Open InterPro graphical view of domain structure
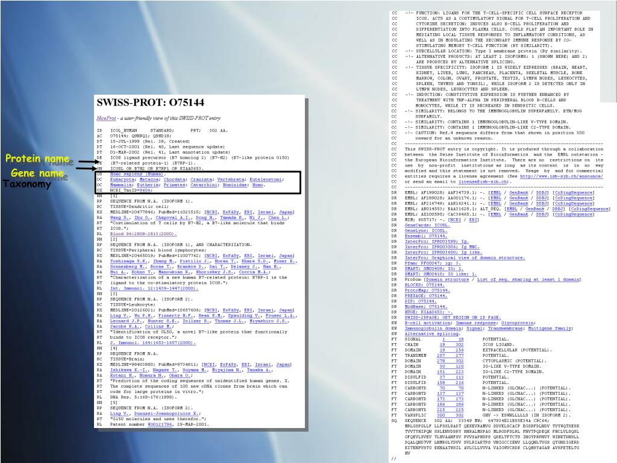This screenshot has height=463, width=617. coord(465,258)
